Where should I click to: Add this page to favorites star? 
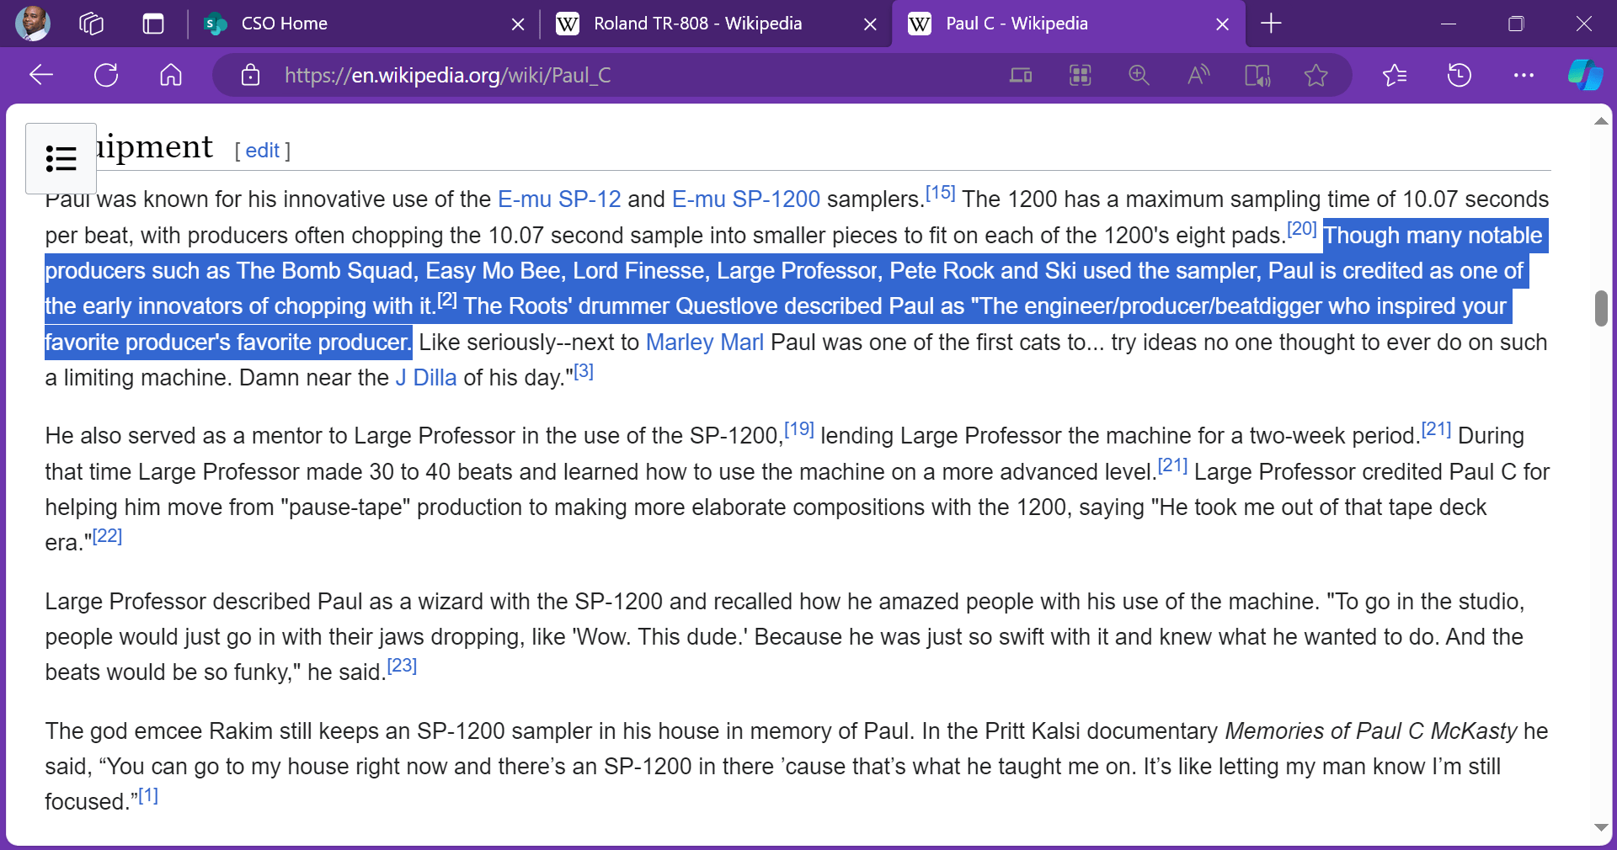[x=1315, y=75]
